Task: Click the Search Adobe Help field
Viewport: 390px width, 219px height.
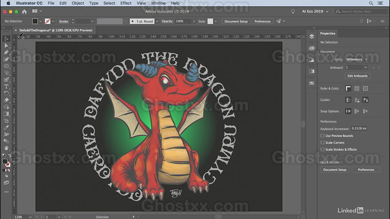Action: (x=361, y=12)
